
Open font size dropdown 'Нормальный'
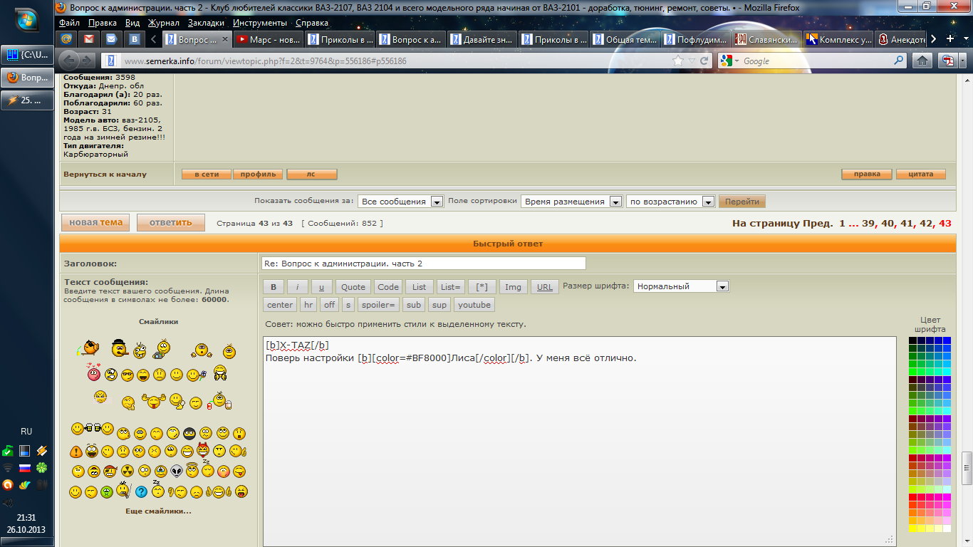coord(681,286)
